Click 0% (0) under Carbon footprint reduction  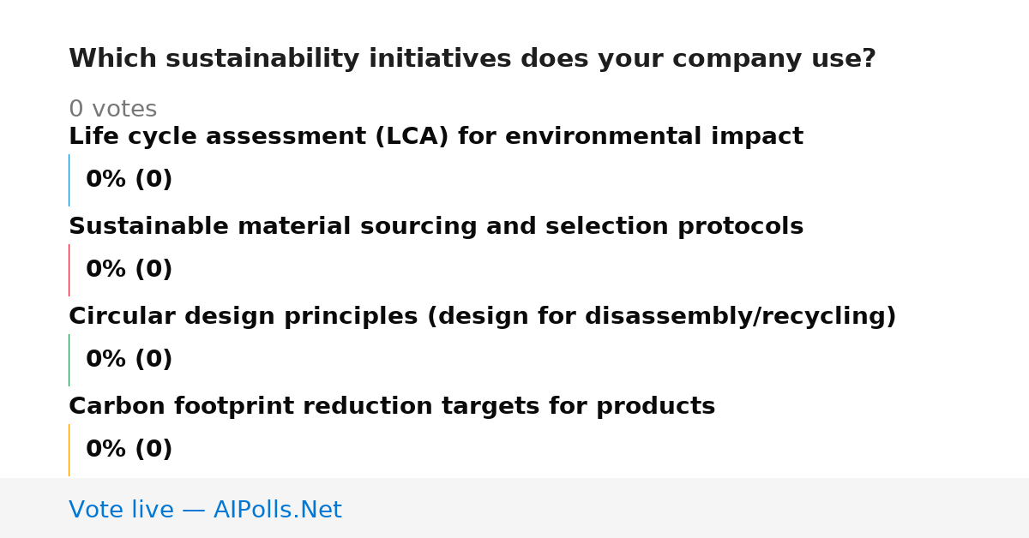(x=129, y=450)
